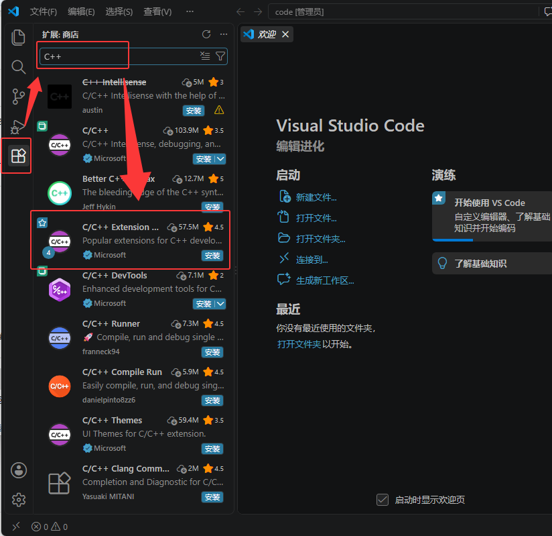The height and width of the screenshot is (536, 552).
Task: Open problems count in status bar
Action: pyautogui.click(x=50, y=527)
